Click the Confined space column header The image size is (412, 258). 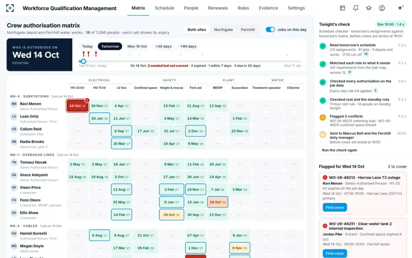coord(146,88)
